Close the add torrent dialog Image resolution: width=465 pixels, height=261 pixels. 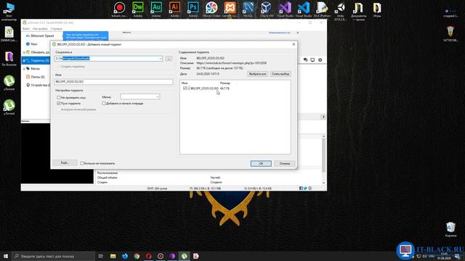tap(294, 44)
